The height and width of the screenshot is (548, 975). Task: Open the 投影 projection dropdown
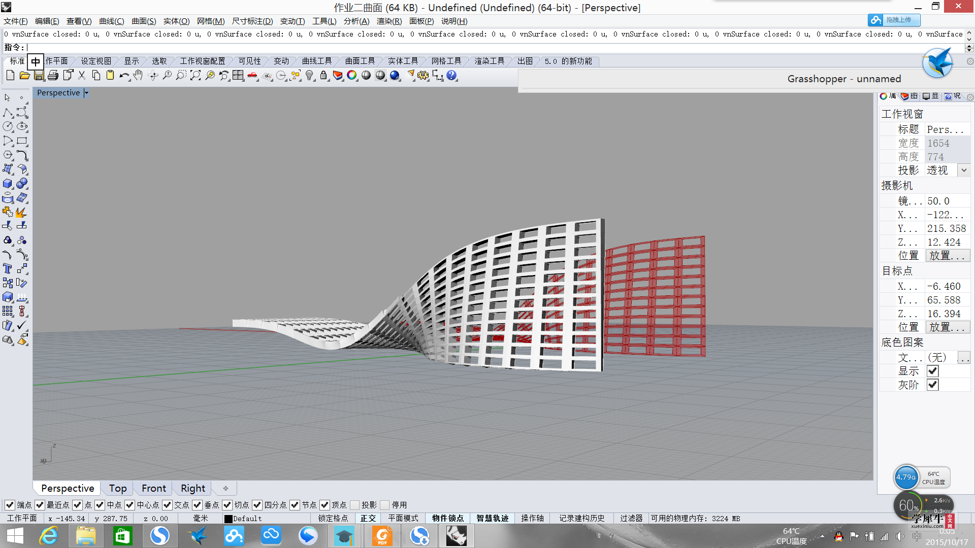pyautogui.click(x=963, y=170)
